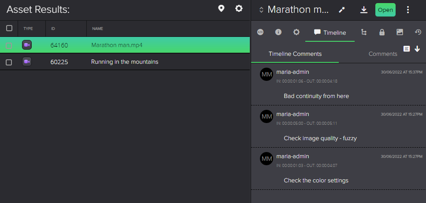Image resolution: width=426 pixels, height=203 pixels.
Task: Open the image thumbnail tab icon
Action: click(x=400, y=32)
